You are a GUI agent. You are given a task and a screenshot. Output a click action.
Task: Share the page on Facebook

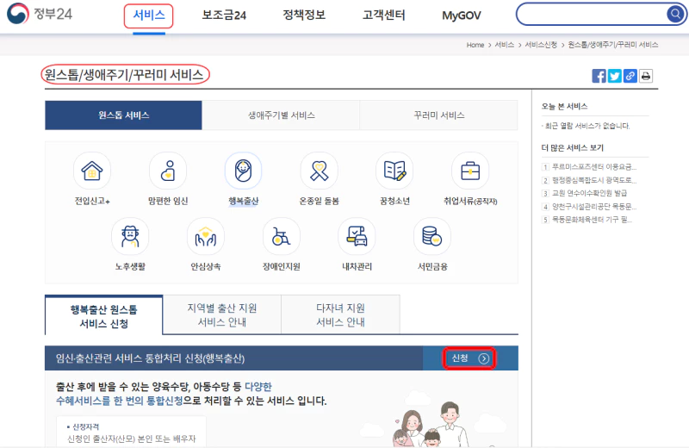click(x=599, y=76)
